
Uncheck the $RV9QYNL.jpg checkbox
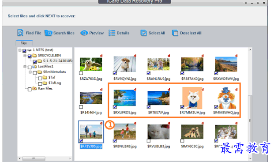(115, 73)
